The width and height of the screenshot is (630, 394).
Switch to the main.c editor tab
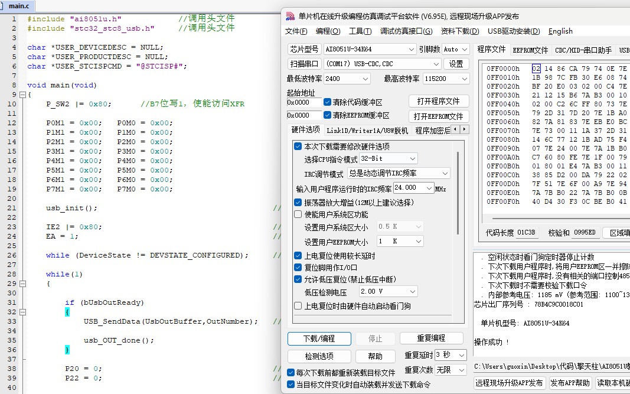pyautogui.click(x=18, y=6)
